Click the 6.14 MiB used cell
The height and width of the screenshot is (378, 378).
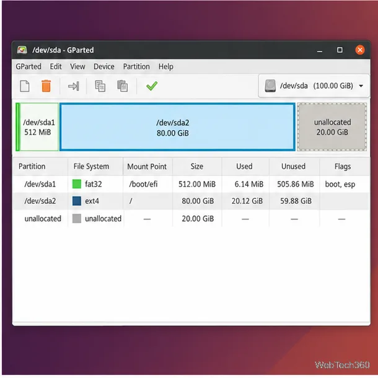(x=248, y=184)
